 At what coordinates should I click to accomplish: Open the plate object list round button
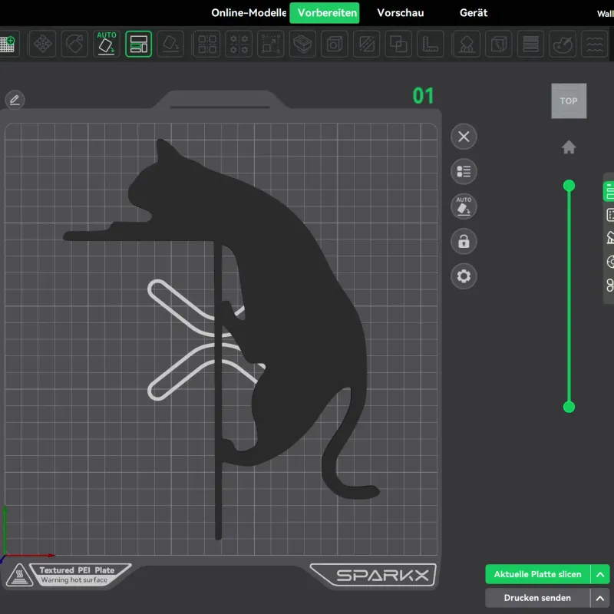pos(464,171)
